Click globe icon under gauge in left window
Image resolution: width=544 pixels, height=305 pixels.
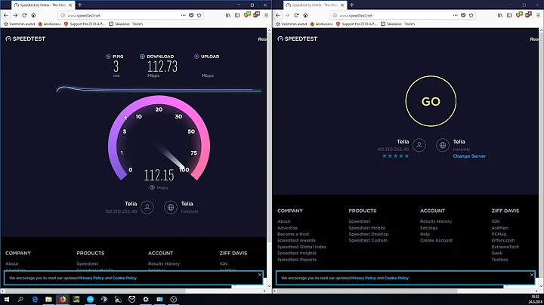(x=171, y=208)
